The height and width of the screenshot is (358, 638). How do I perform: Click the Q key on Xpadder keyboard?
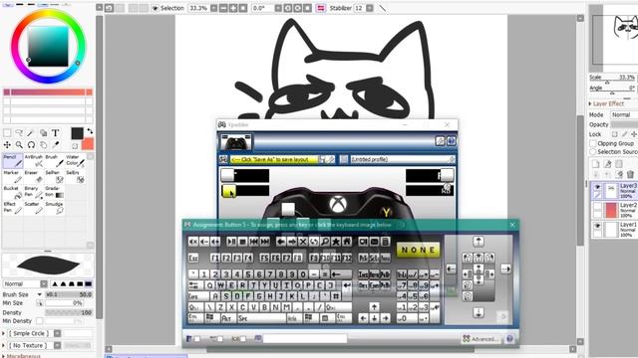point(209,285)
